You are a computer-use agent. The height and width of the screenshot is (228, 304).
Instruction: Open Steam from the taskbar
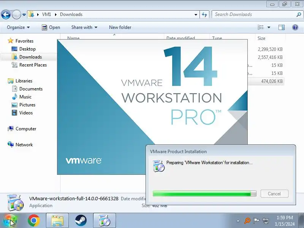click(x=81, y=221)
